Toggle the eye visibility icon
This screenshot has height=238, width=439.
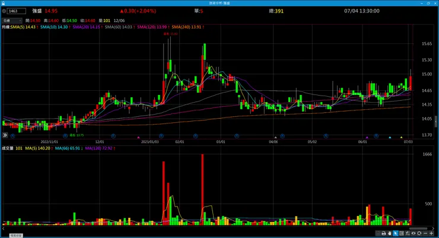point(413,233)
